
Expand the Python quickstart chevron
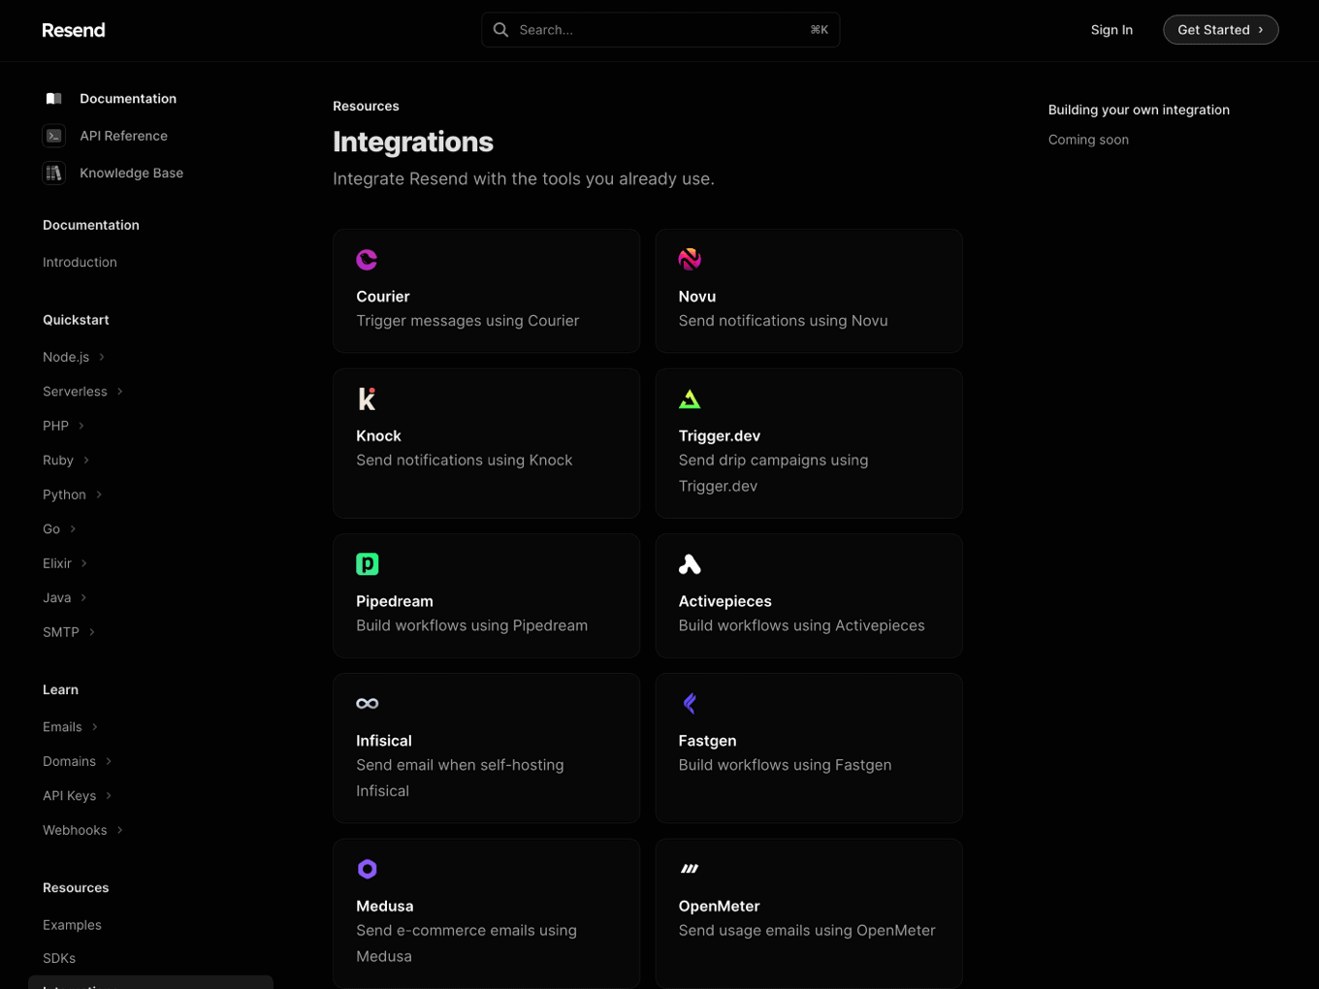click(x=99, y=494)
